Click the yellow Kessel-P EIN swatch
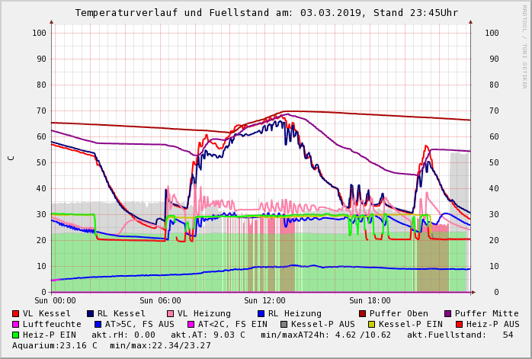 point(372,324)
